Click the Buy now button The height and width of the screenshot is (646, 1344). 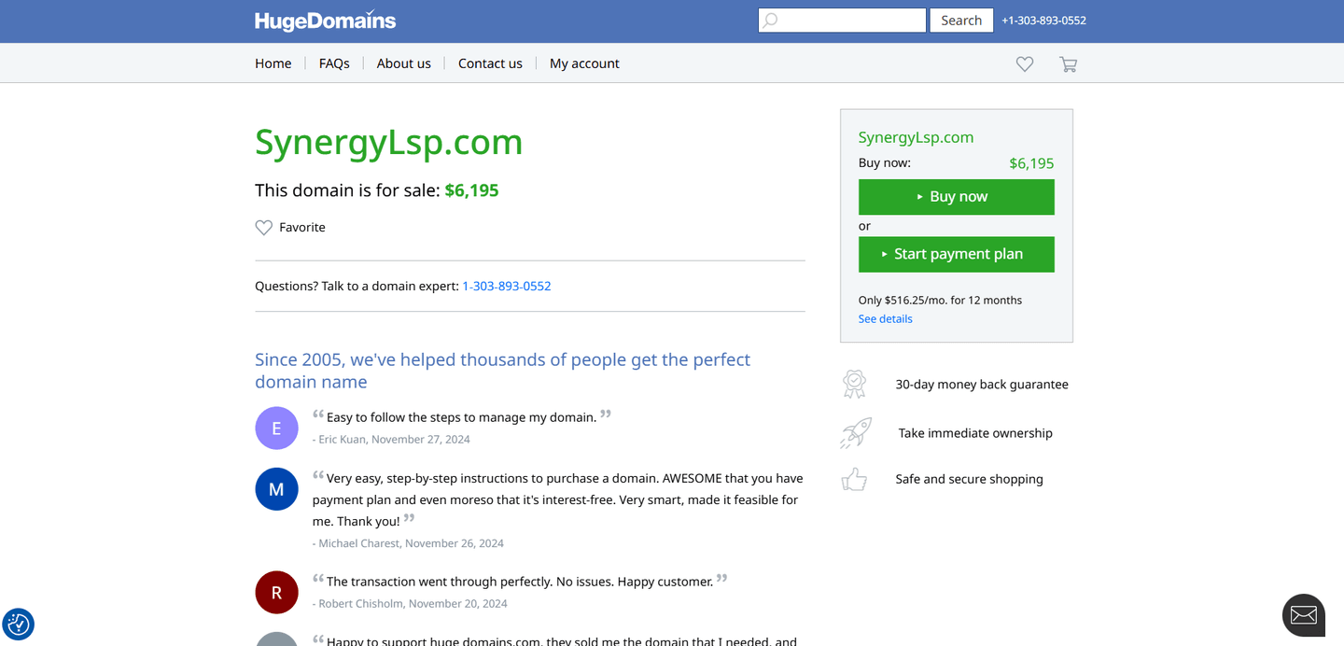(956, 197)
